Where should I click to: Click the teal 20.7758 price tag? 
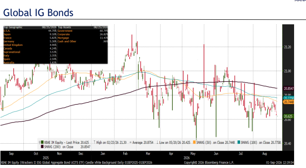[289, 98]
